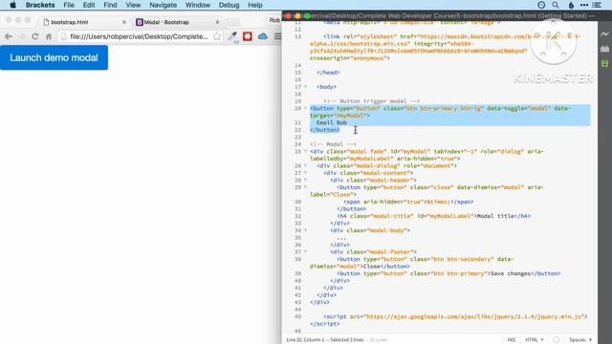
Task: Close the bootstrap.html browser tab
Action: [124, 22]
